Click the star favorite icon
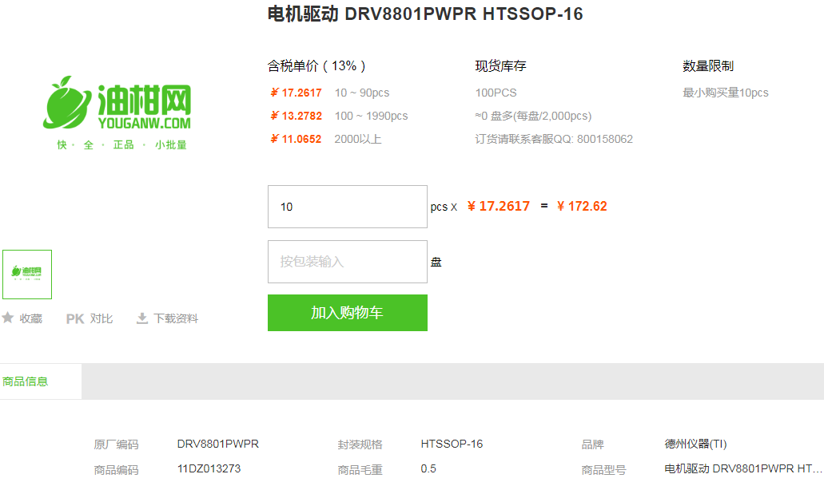Viewport: 824px width, 478px height. [x=7, y=318]
